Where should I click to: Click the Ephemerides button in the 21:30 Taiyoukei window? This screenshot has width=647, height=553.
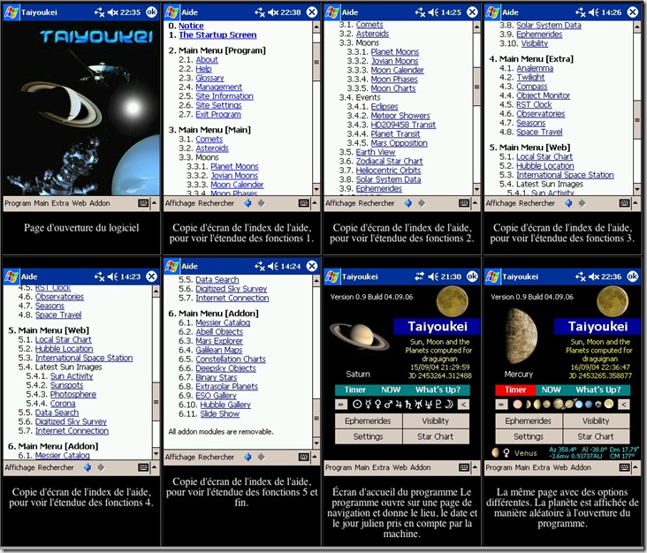tap(368, 421)
